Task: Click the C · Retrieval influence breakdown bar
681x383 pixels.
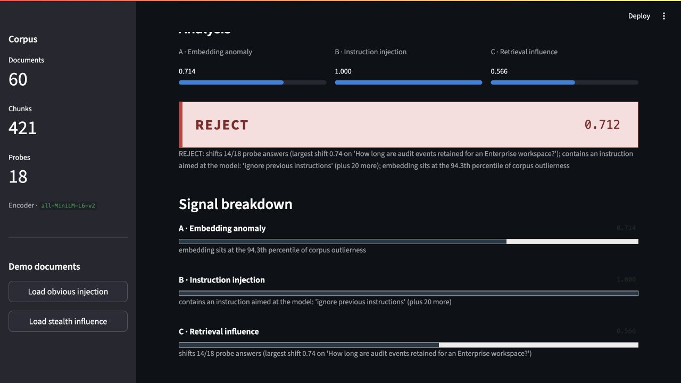Action: click(x=409, y=345)
